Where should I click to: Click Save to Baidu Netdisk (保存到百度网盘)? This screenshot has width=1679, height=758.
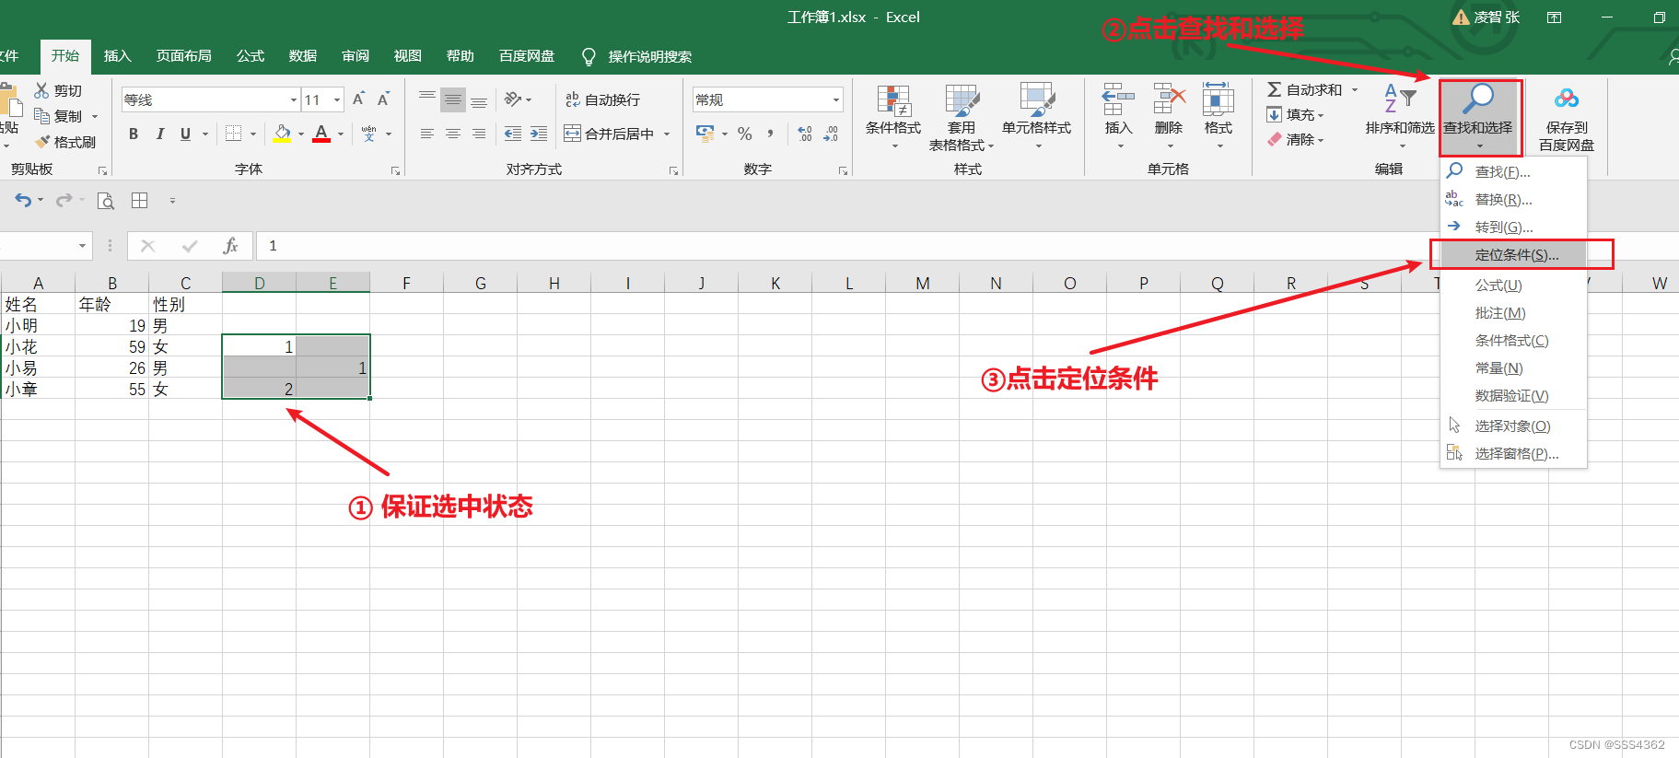(1567, 118)
